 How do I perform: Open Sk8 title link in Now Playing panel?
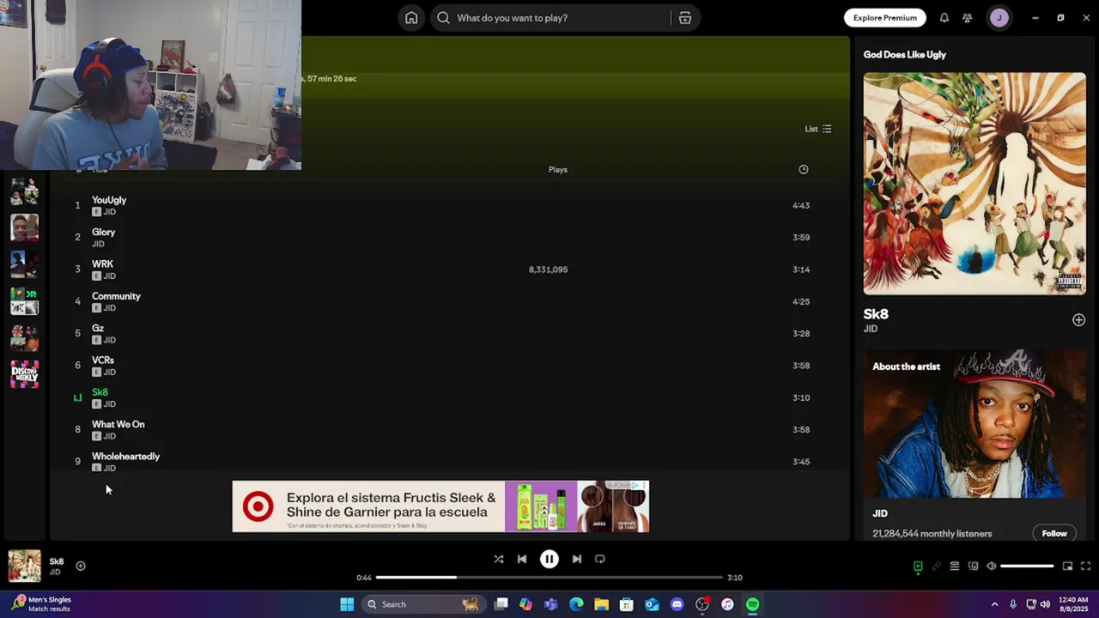click(876, 314)
